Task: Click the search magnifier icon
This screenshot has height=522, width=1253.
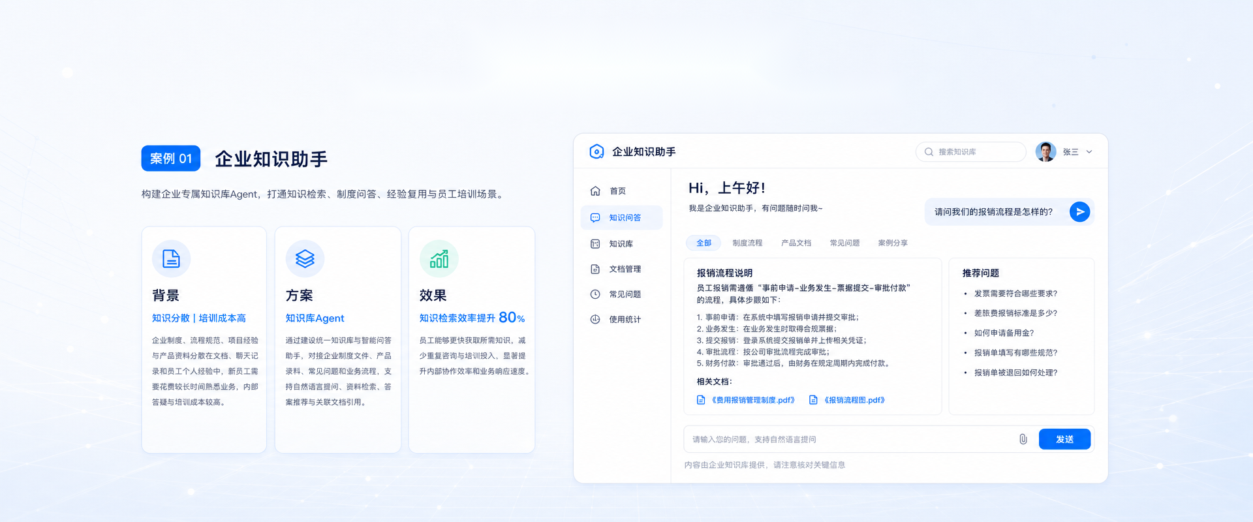Action: pos(929,152)
